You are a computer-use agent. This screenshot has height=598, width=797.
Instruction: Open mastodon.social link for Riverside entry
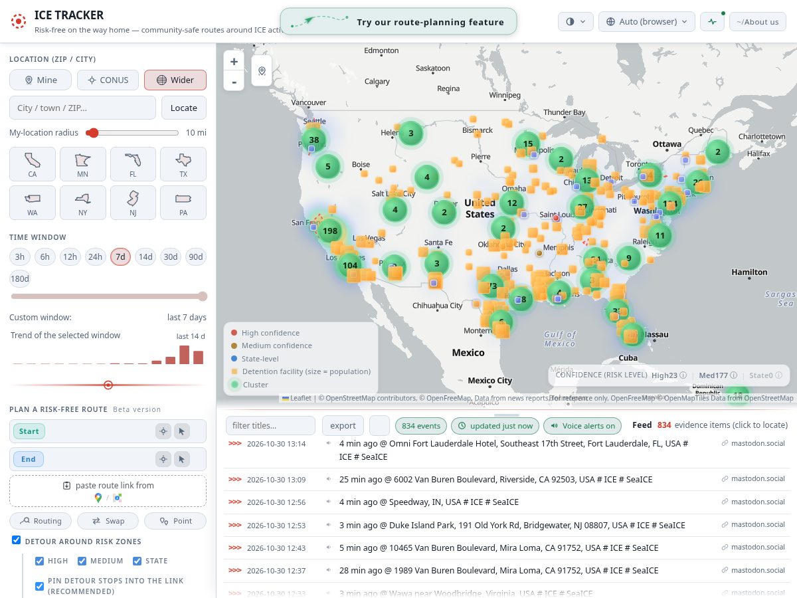coord(753,479)
